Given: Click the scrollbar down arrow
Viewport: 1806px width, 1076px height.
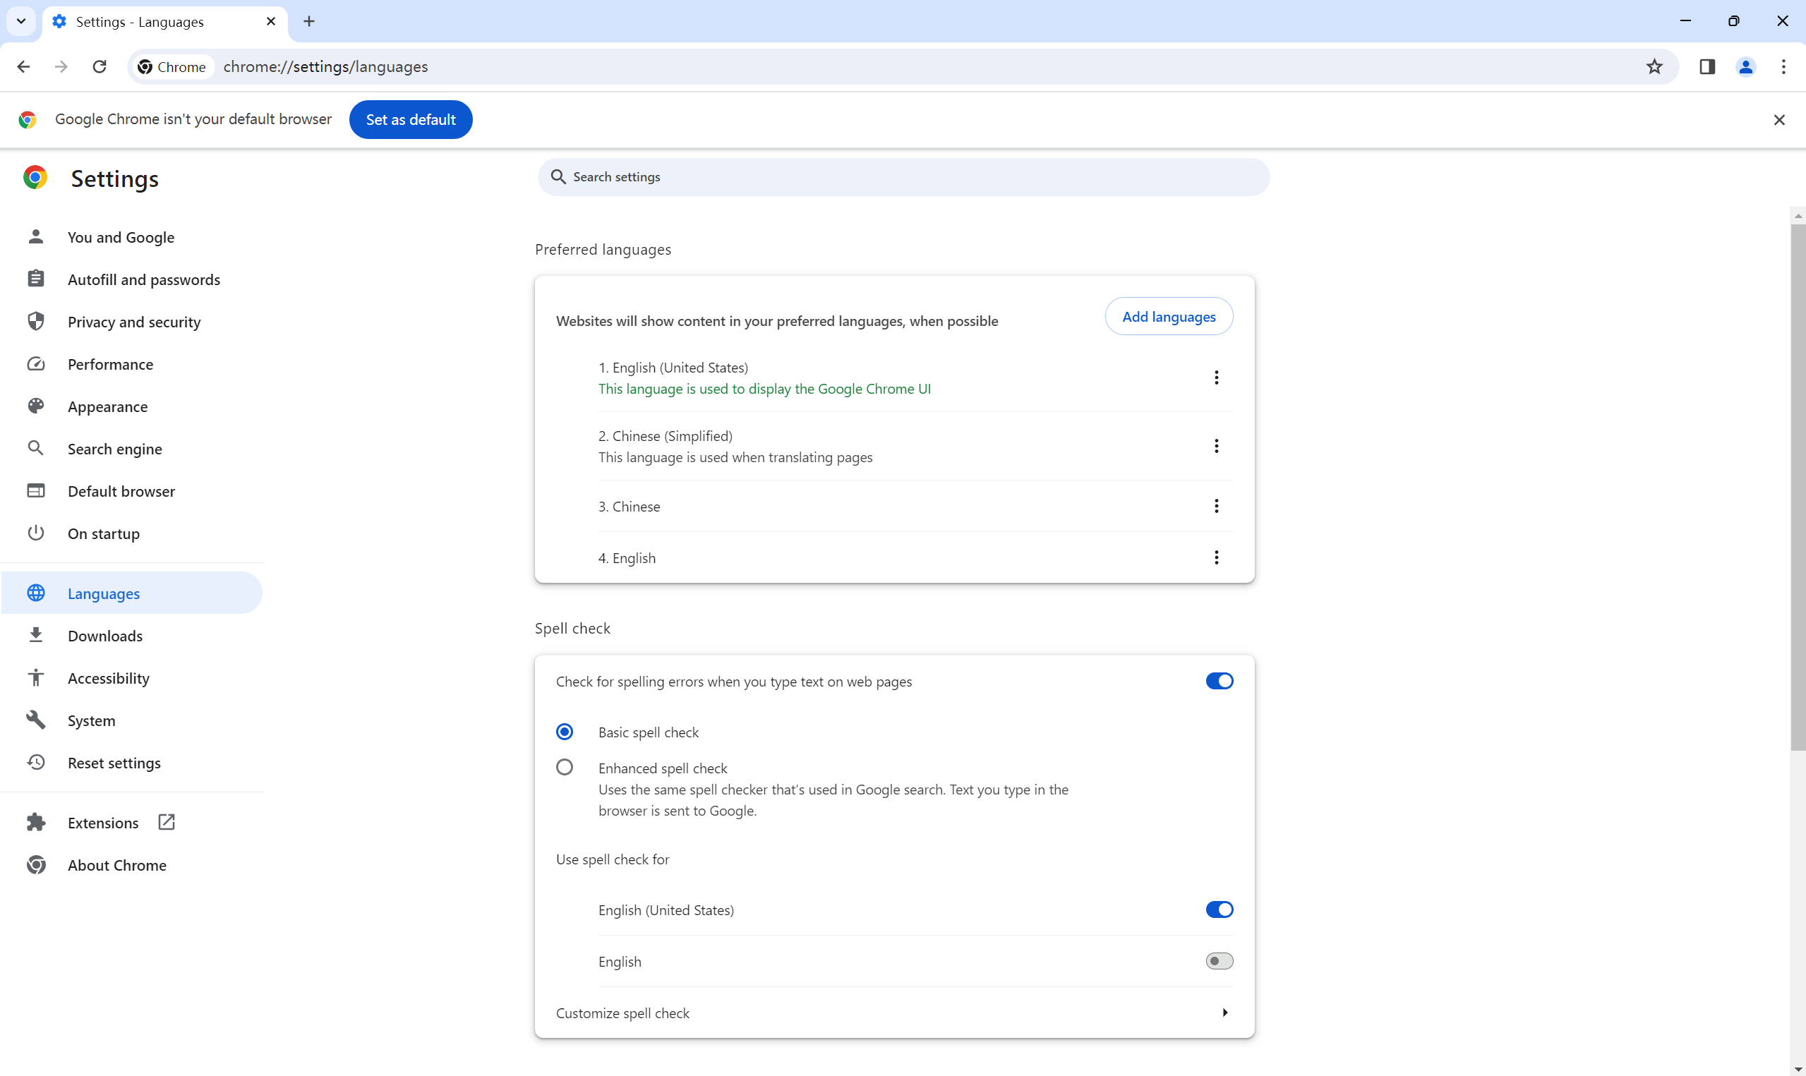Looking at the screenshot, I should (x=1798, y=1070).
